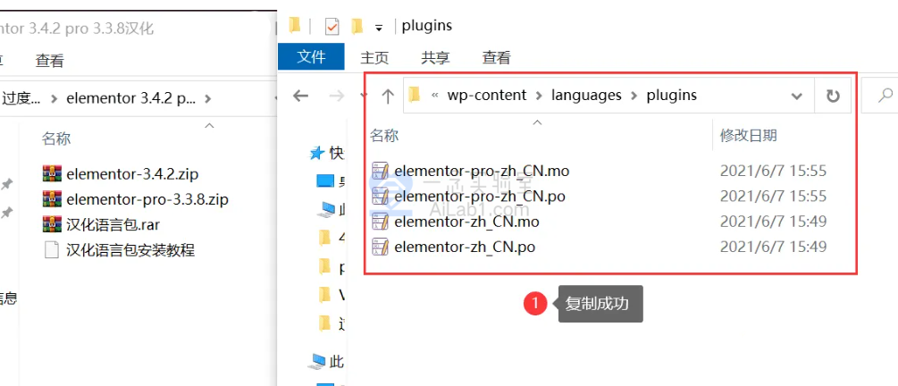The width and height of the screenshot is (898, 386).
Task: Select elementor-pro-3.3.8.zip archive icon
Action: click(x=52, y=198)
